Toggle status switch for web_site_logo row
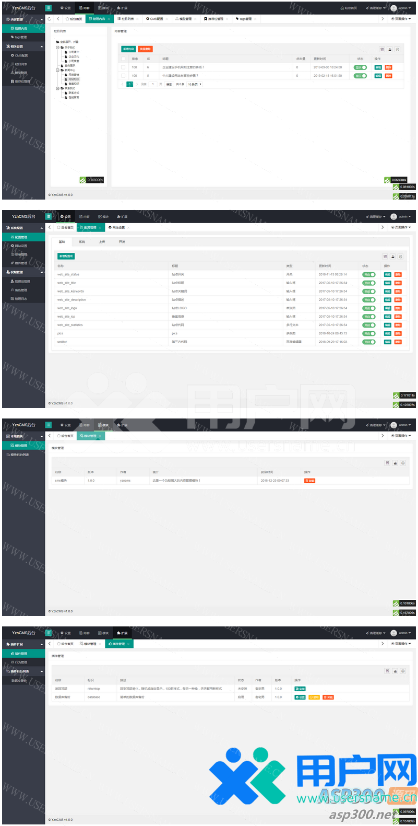The image size is (418, 826). (x=369, y=308)
